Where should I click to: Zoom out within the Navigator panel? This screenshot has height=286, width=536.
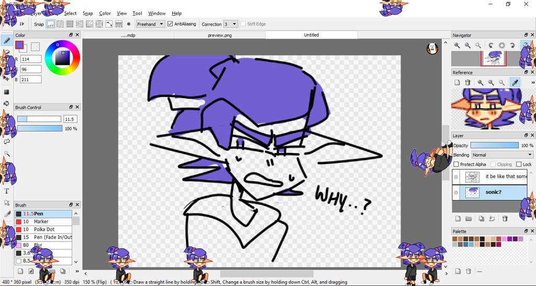[x=467, y=45]
